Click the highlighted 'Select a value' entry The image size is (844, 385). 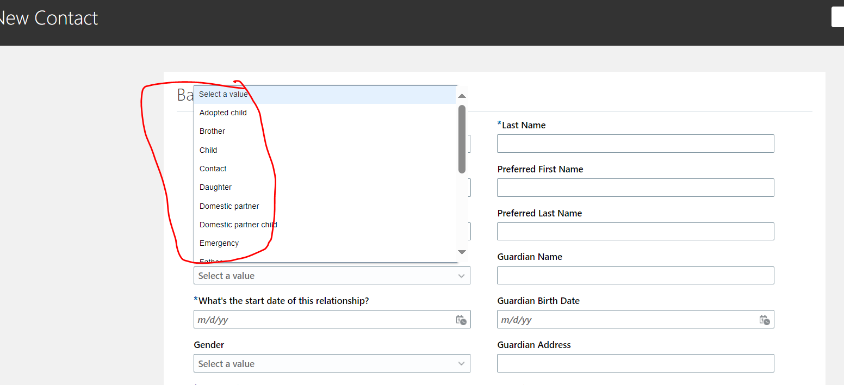[224, 94]
